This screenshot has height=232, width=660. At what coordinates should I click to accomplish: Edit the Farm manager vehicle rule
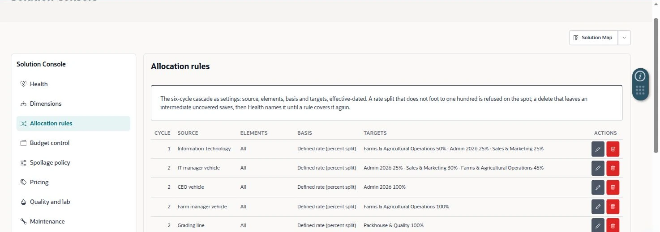point(598,207)
